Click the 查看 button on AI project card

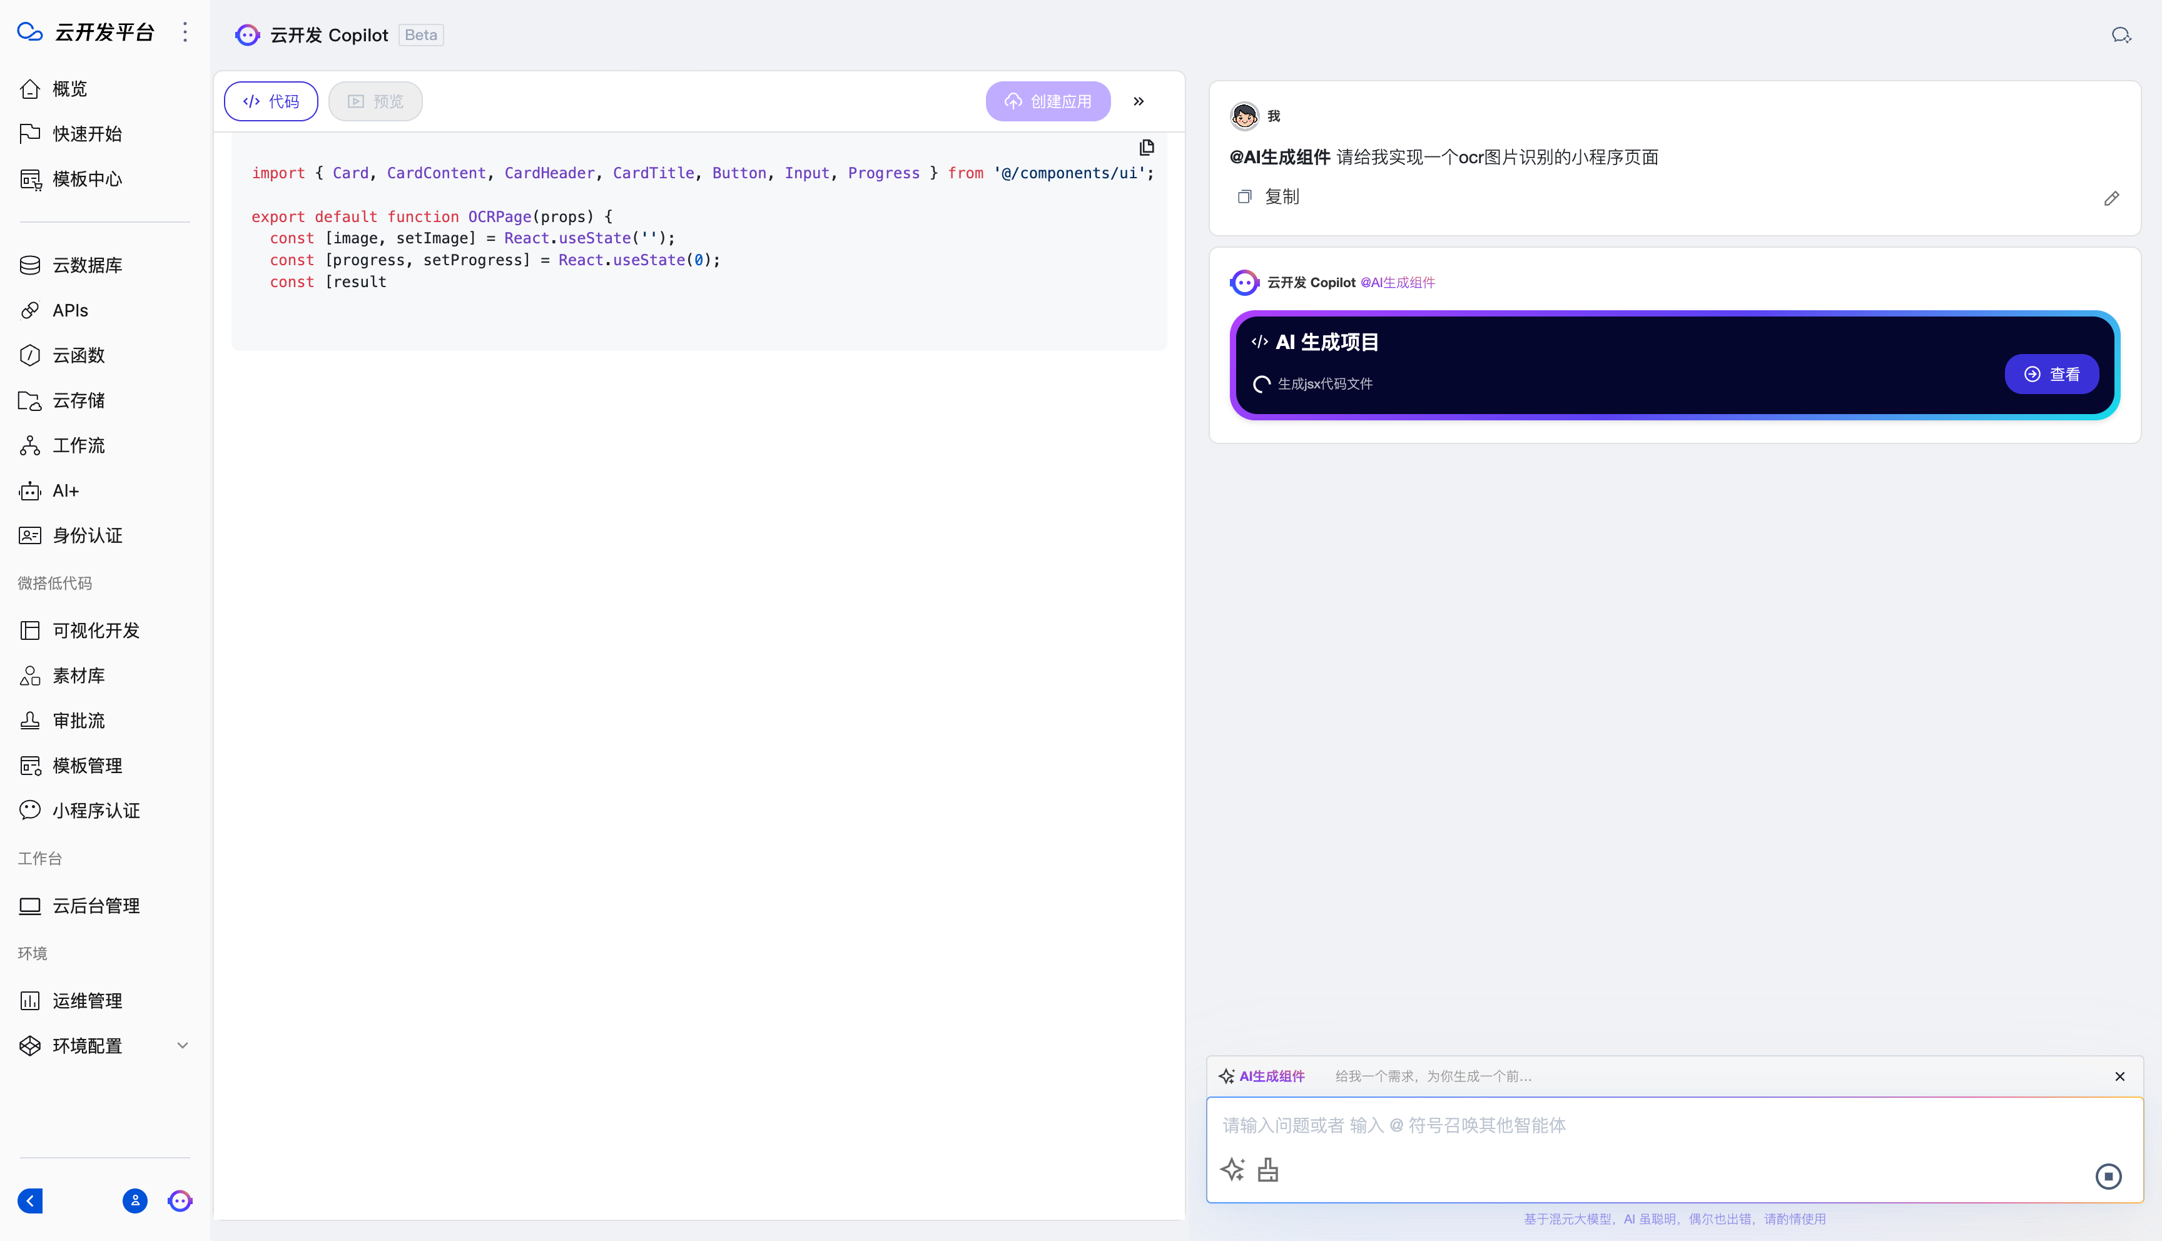(x=2051, y=374)
